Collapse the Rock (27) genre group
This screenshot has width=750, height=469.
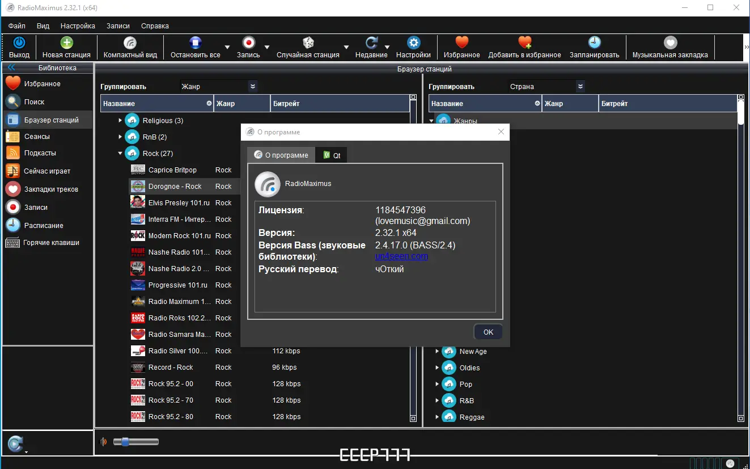pyautogui.click(x=120, y=153)
